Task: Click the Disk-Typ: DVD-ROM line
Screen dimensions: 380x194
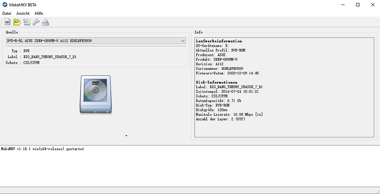Action: point(213,106)
